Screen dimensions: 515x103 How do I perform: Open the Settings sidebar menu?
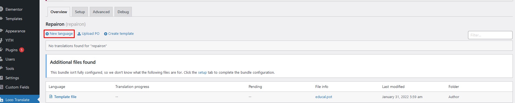12,78
